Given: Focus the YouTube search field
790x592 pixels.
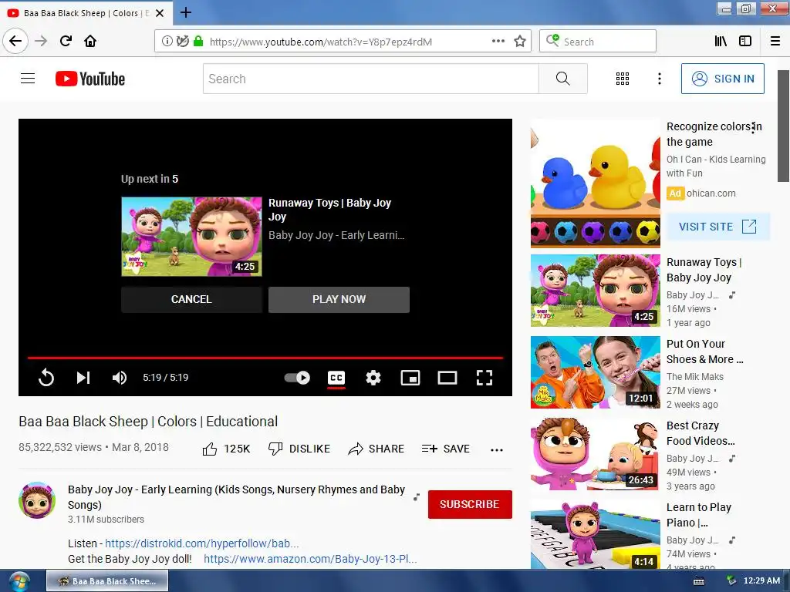Looking at the screenshot, I should click(x=371, y=79).
